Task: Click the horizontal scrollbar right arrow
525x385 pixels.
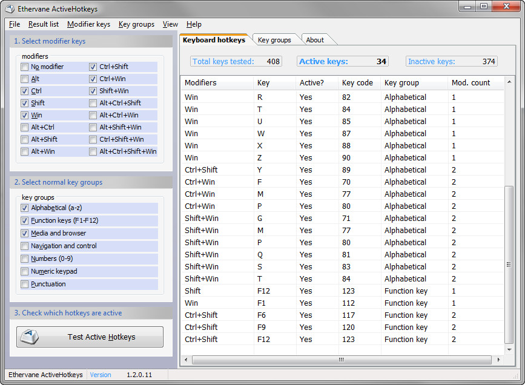Action: point(498,360)
